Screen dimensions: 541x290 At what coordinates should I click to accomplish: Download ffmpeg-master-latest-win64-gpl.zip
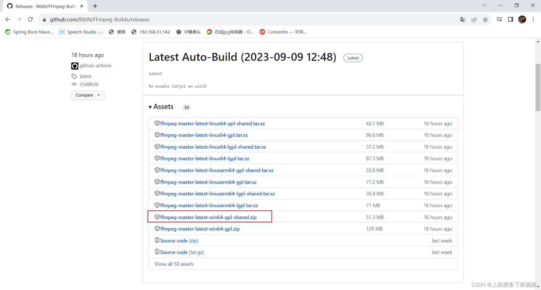[x=200, y=229]
